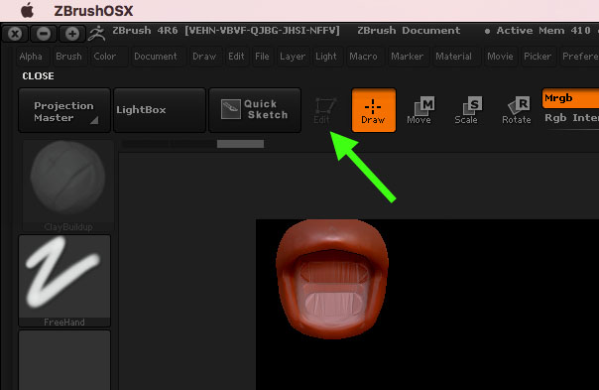Open the Color menu
Viewport: 599px width, 390px height.
tap(105, 57)
